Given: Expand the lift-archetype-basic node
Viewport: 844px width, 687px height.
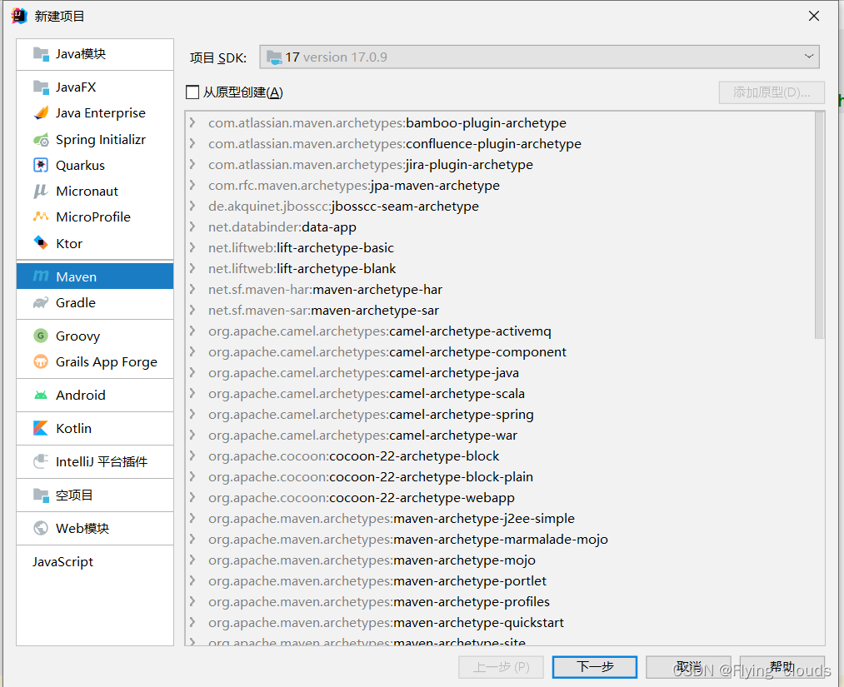Looking at the screenshot, I should [192, 248].
